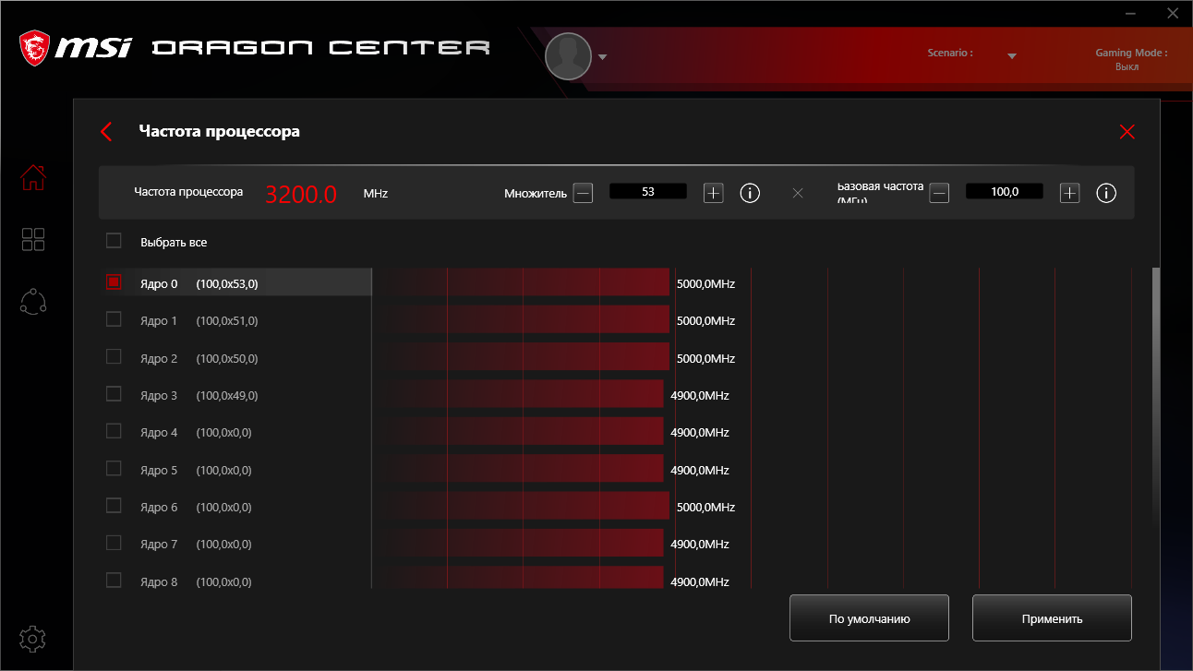This screenshot has height=671, width=1193.
Task: Click the Ядро 3 frequency bar
Action: (x=519, y=394)
